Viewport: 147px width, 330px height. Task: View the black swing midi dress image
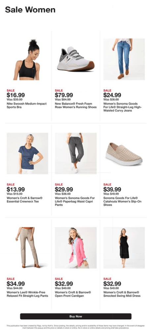click(124, 248)
